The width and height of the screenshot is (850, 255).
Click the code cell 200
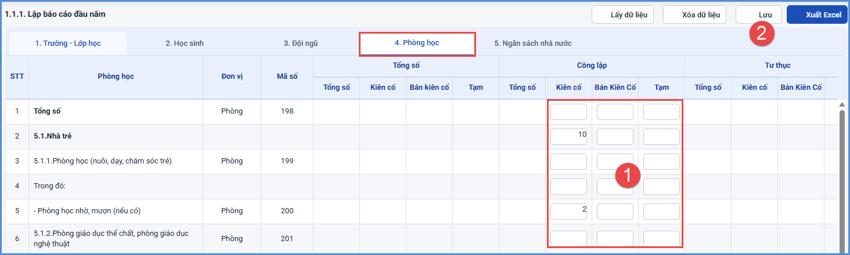287,211
